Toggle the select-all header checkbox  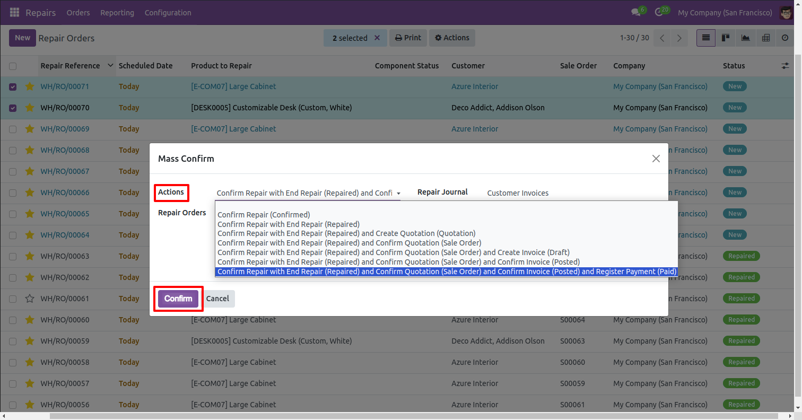coord(13,66)
